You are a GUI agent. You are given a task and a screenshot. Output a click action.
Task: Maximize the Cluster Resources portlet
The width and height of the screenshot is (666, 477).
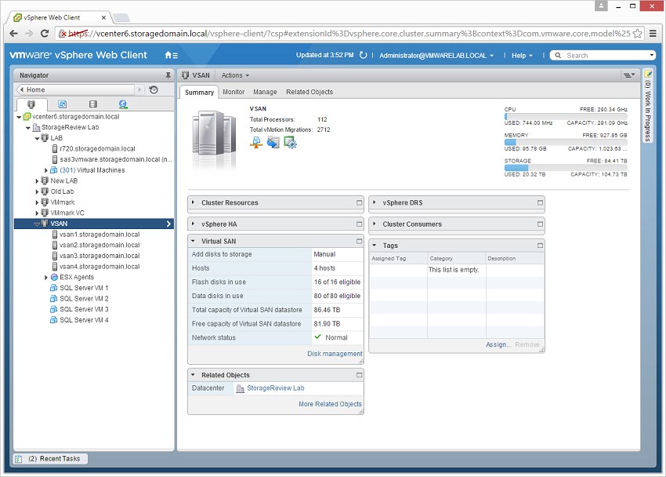tap(360, 202)
